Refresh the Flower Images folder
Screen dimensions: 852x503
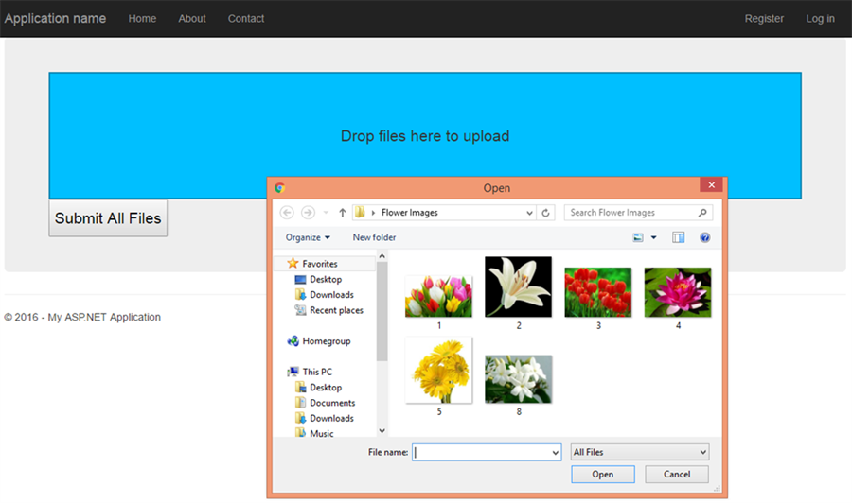545,213
